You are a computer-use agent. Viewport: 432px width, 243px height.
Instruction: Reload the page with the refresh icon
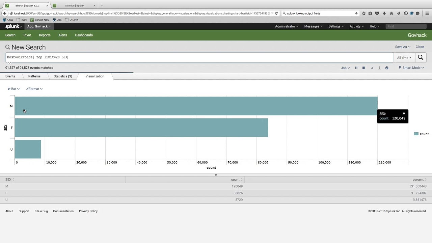click(x=276, y=13)
